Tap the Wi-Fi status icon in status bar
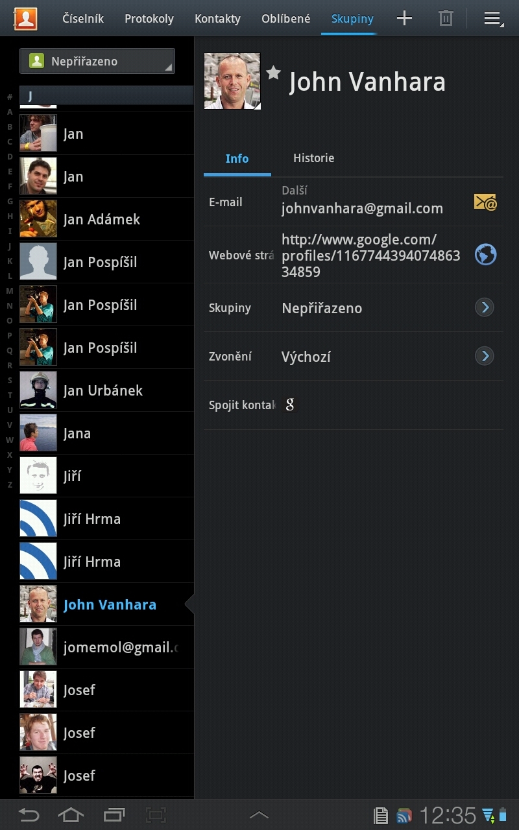This screenshot has height=830, width=519. [x=486, y=814]
